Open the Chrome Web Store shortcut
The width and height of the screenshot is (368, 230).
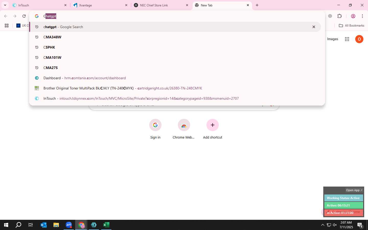pos(184,129)
